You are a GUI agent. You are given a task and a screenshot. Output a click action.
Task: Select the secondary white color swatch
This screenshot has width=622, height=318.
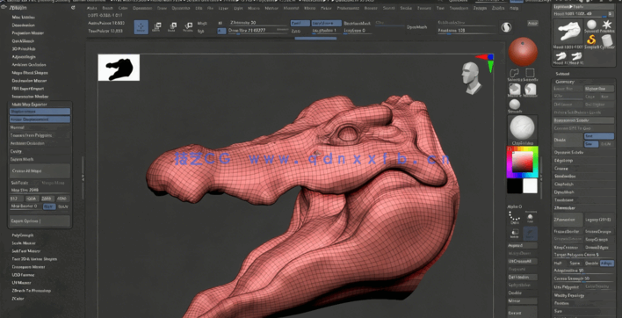pyautogui.click(x=530, y=185)
